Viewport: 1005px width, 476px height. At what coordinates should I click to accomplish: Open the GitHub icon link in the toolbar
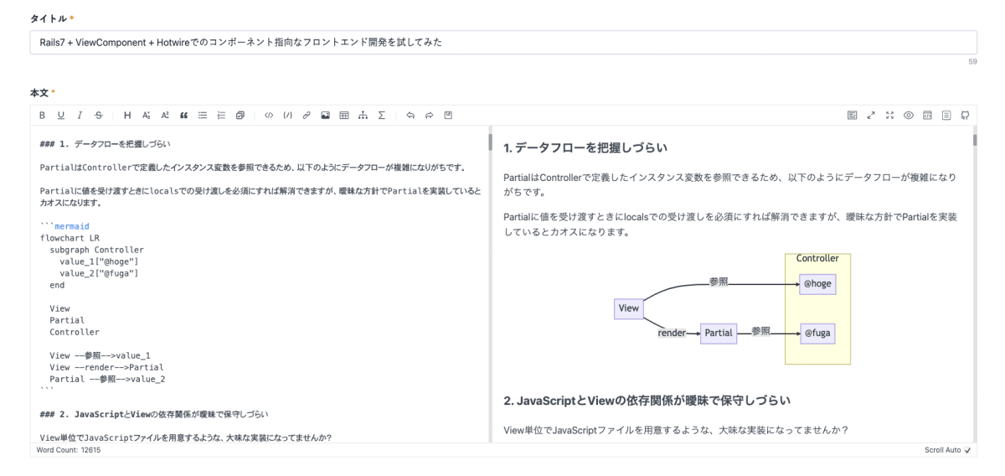(x=964, y=114)
